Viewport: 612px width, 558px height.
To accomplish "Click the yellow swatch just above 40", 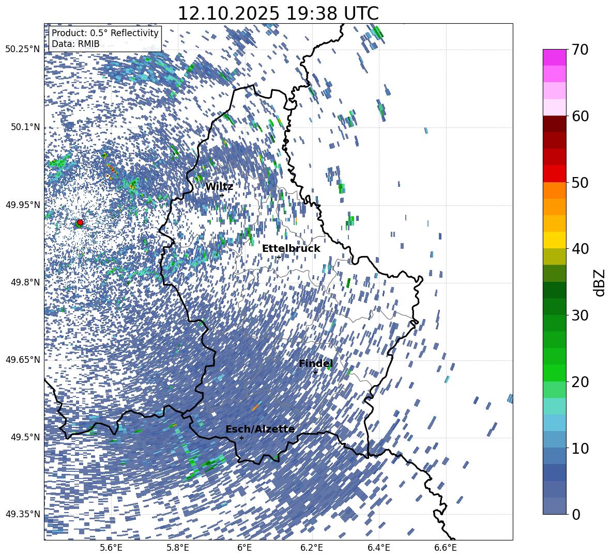I will tap(554, 240).
